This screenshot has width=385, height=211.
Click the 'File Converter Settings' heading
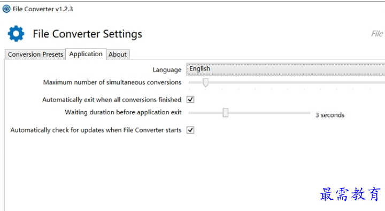87,34
